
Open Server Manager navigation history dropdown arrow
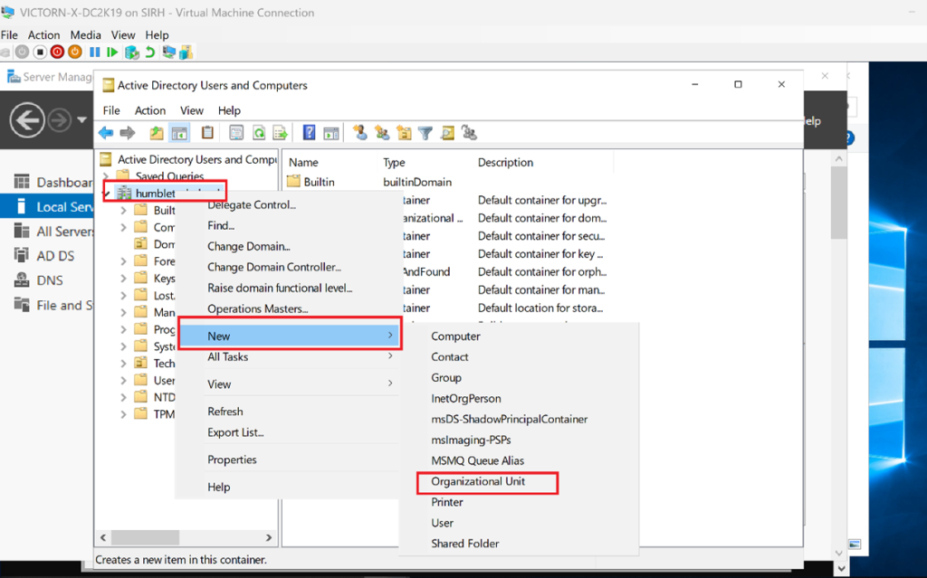pos(82,120)
